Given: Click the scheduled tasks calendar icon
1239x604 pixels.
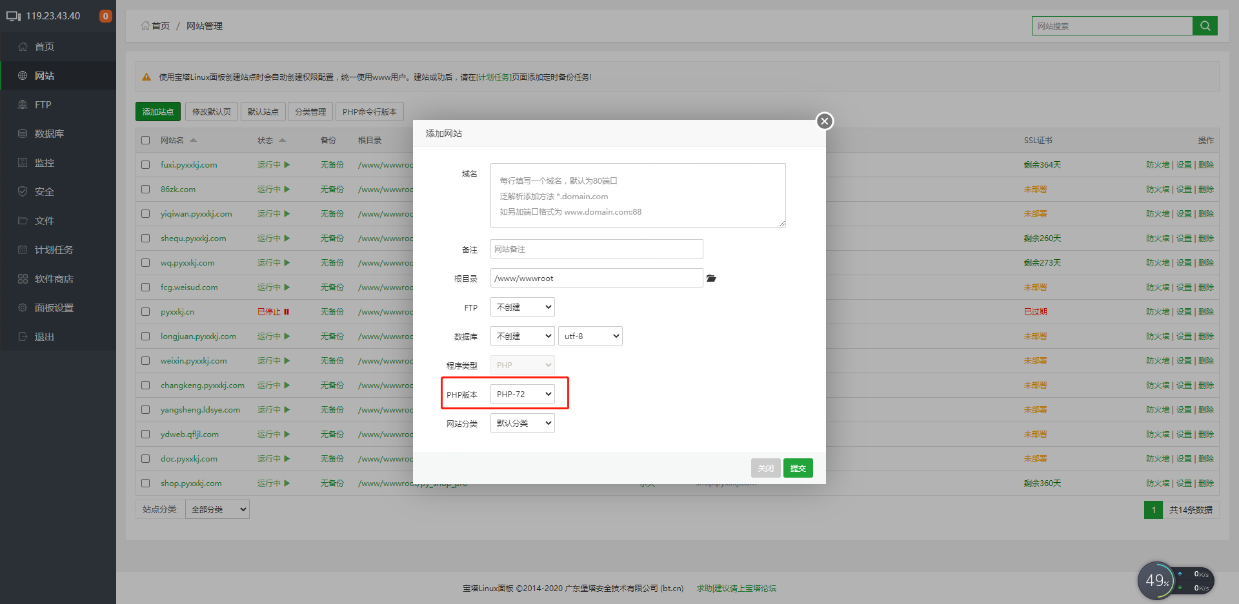Looking at the screenshot, I should 23,249.
